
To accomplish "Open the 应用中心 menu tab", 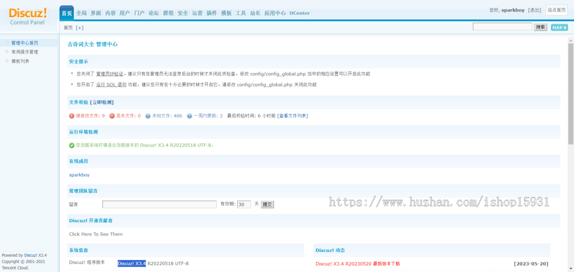I will click(275, 13).
